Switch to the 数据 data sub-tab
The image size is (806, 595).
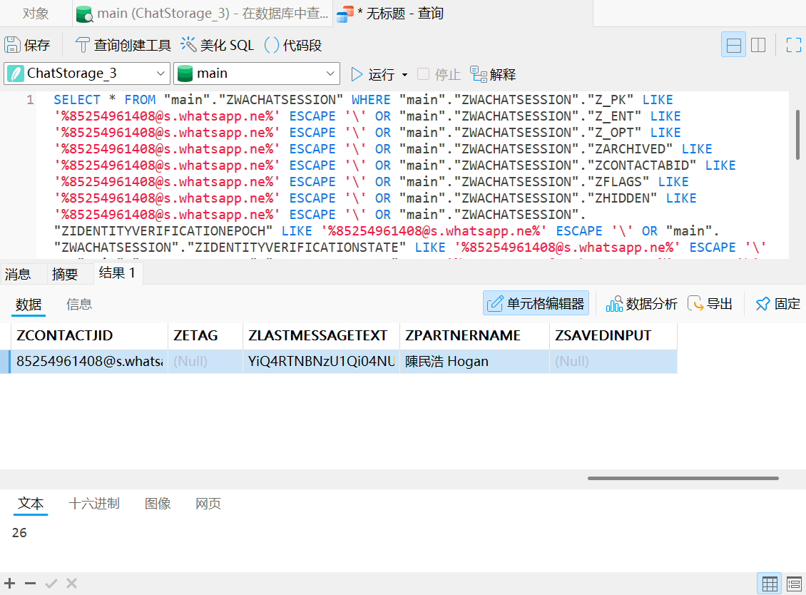click(x=29, y=305)
